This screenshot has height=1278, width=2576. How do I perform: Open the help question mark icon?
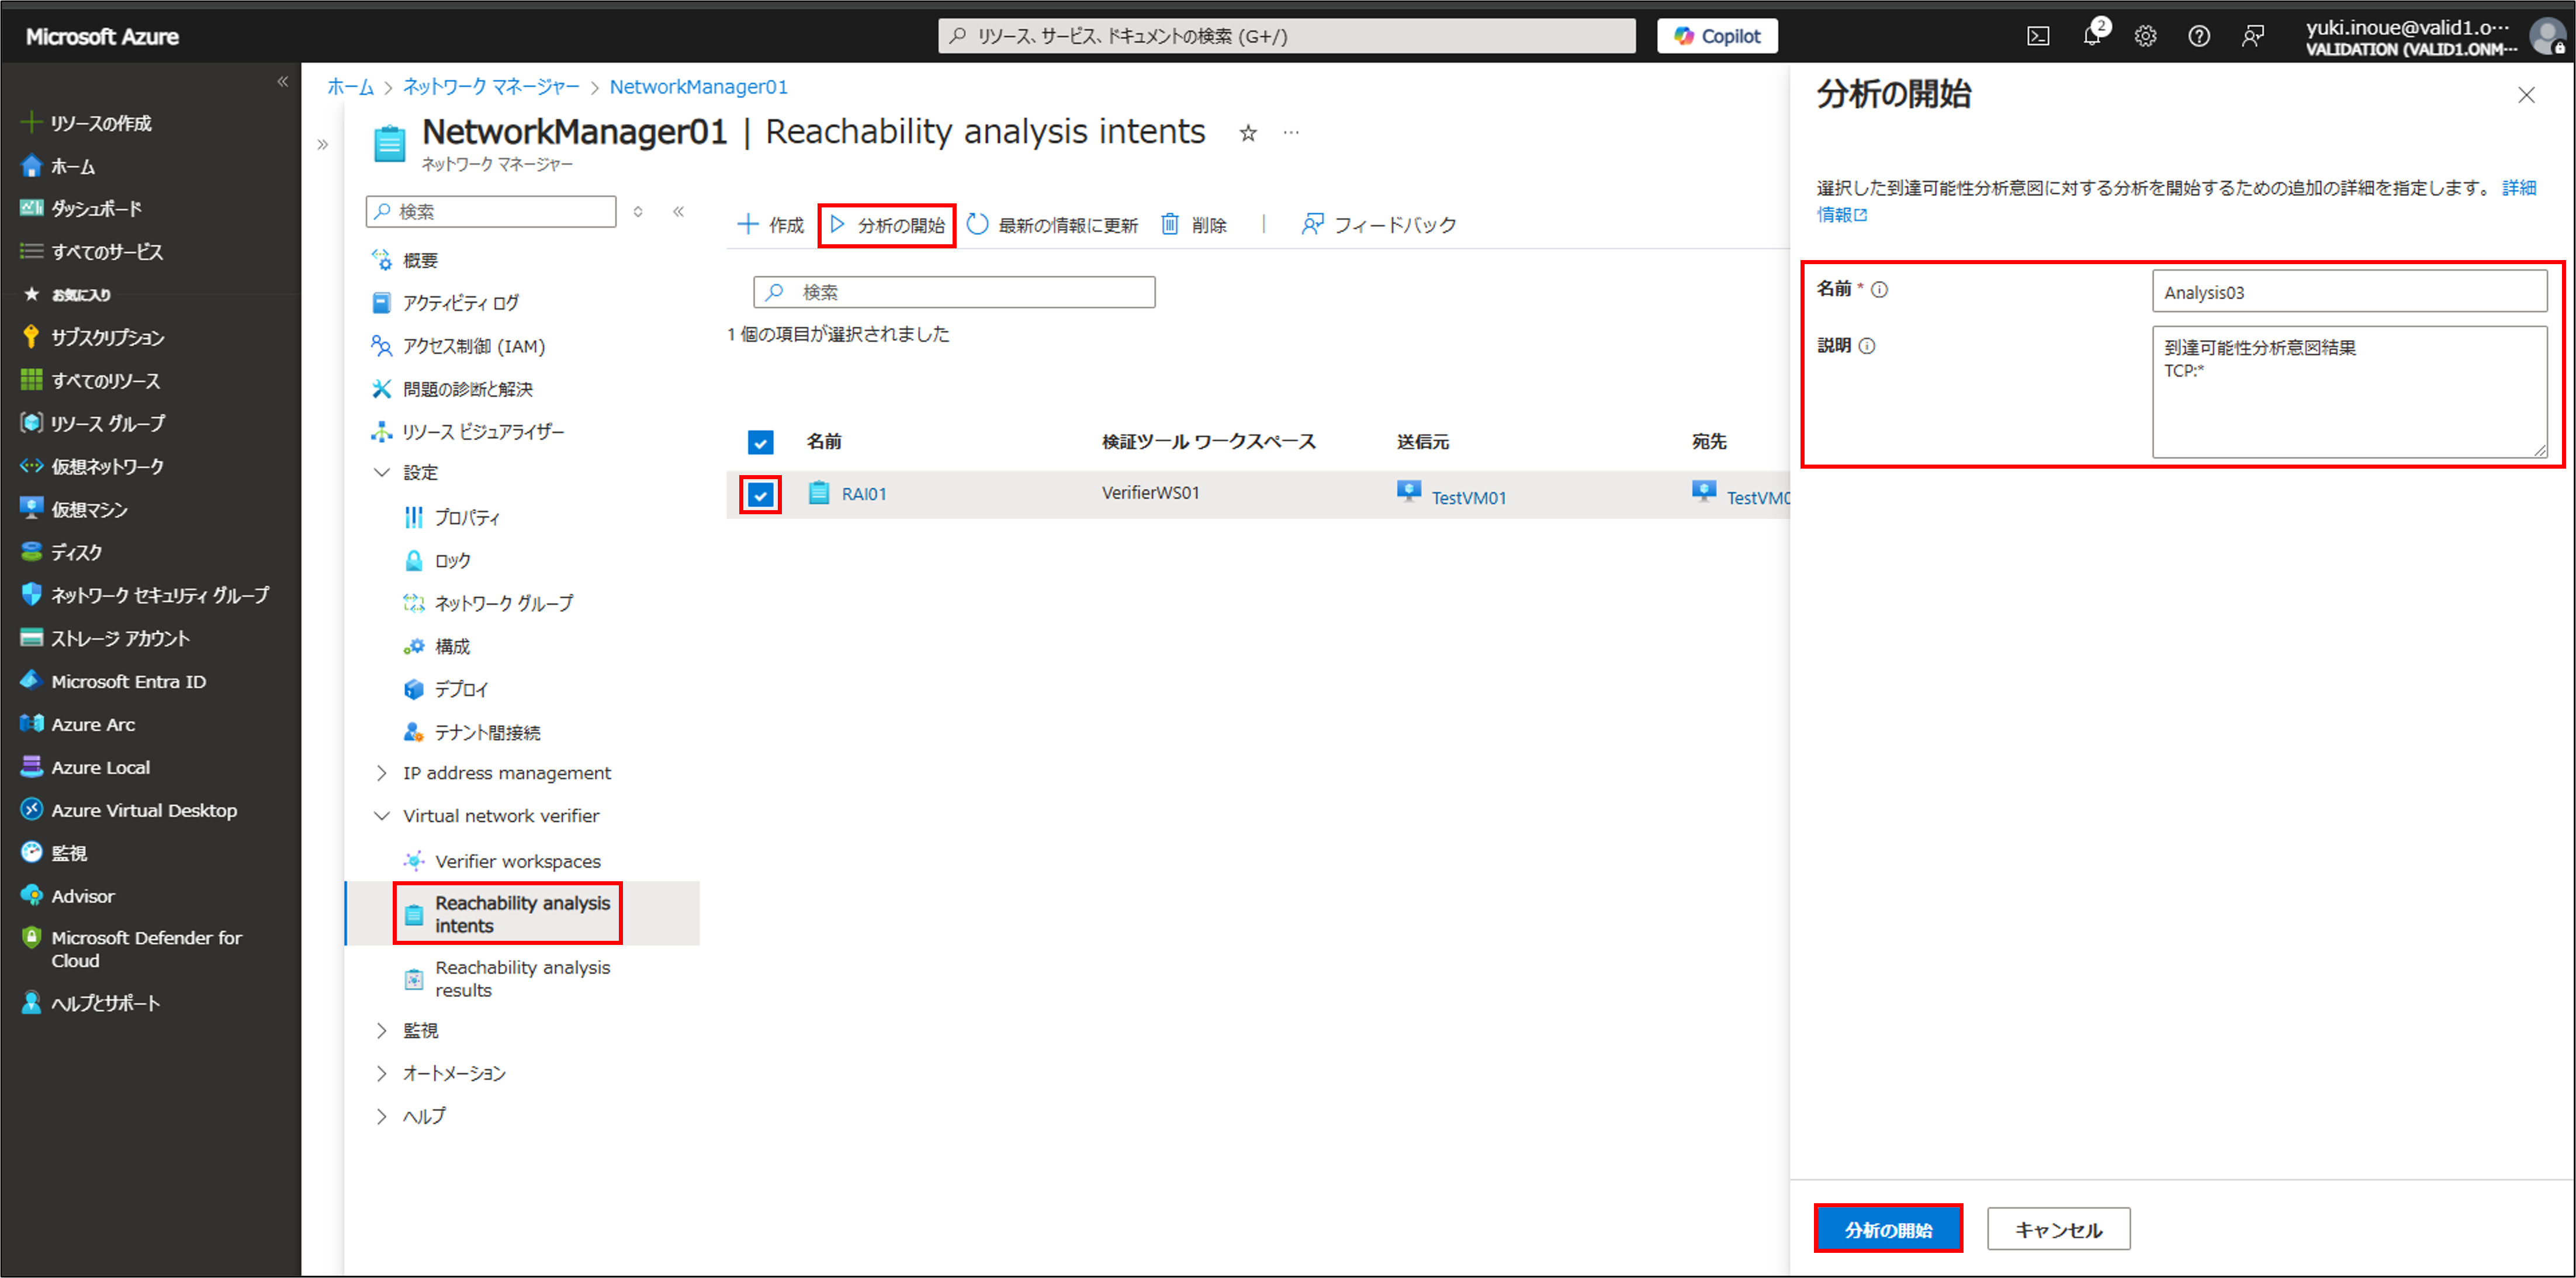click(2198, 36)
